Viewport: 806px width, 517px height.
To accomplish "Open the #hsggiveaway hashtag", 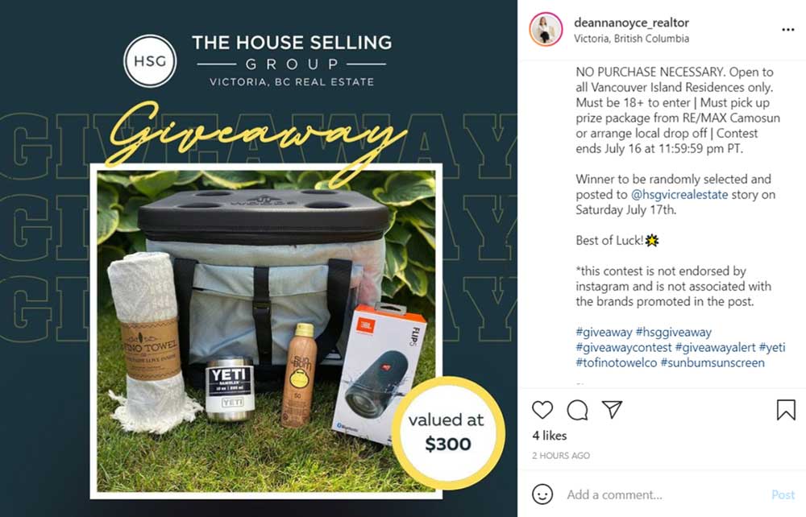I will point(673,332).
